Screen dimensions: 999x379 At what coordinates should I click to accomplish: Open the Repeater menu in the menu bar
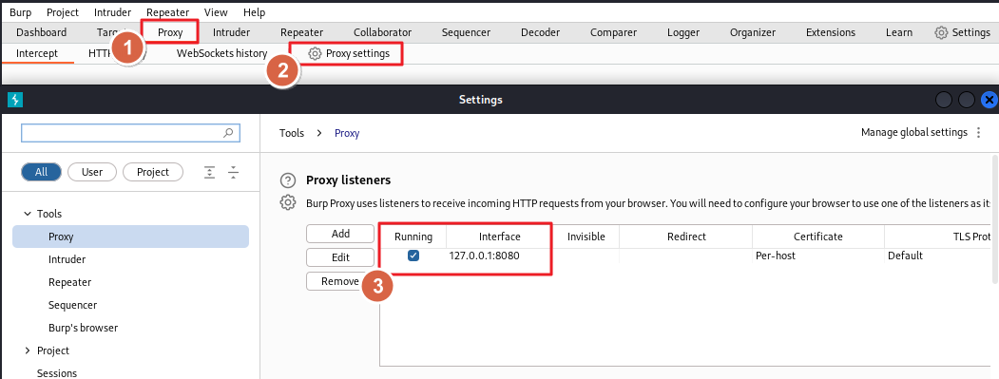tap(167, 12)
